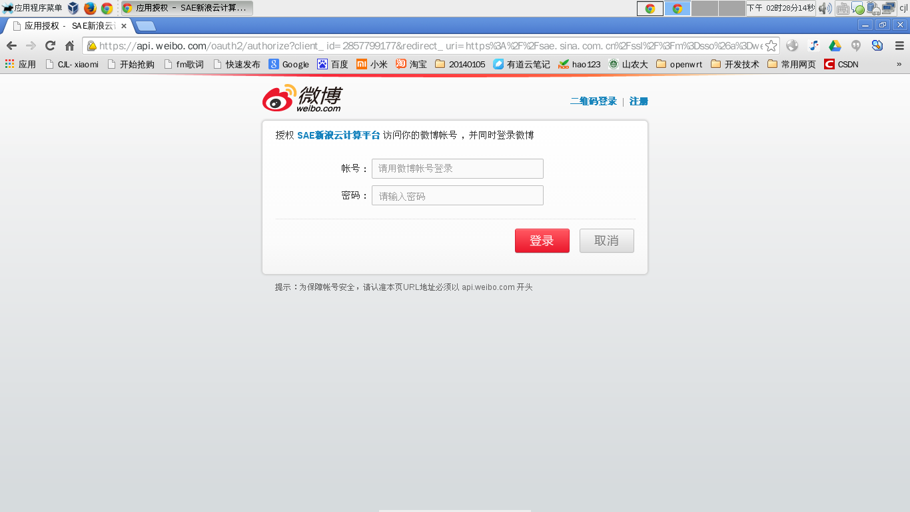Switch to the fourth empty workspace

[x=732, y=8]
